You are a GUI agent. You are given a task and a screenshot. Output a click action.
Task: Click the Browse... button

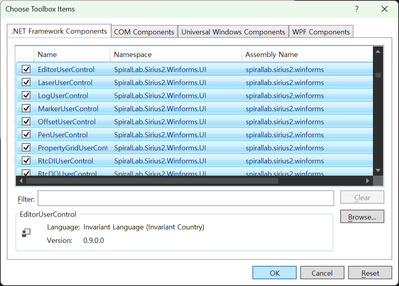tap(362, 217)
